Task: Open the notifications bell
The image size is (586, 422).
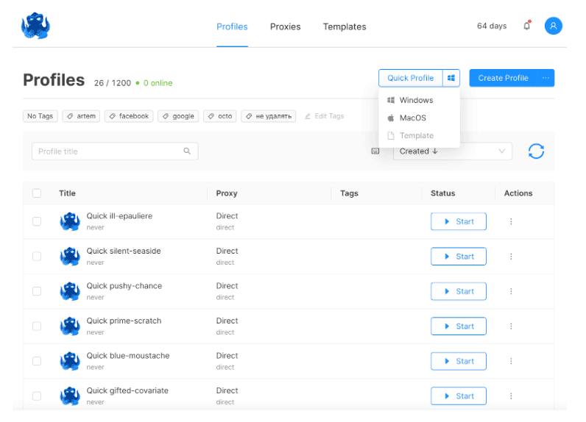Action: point(526,26)
